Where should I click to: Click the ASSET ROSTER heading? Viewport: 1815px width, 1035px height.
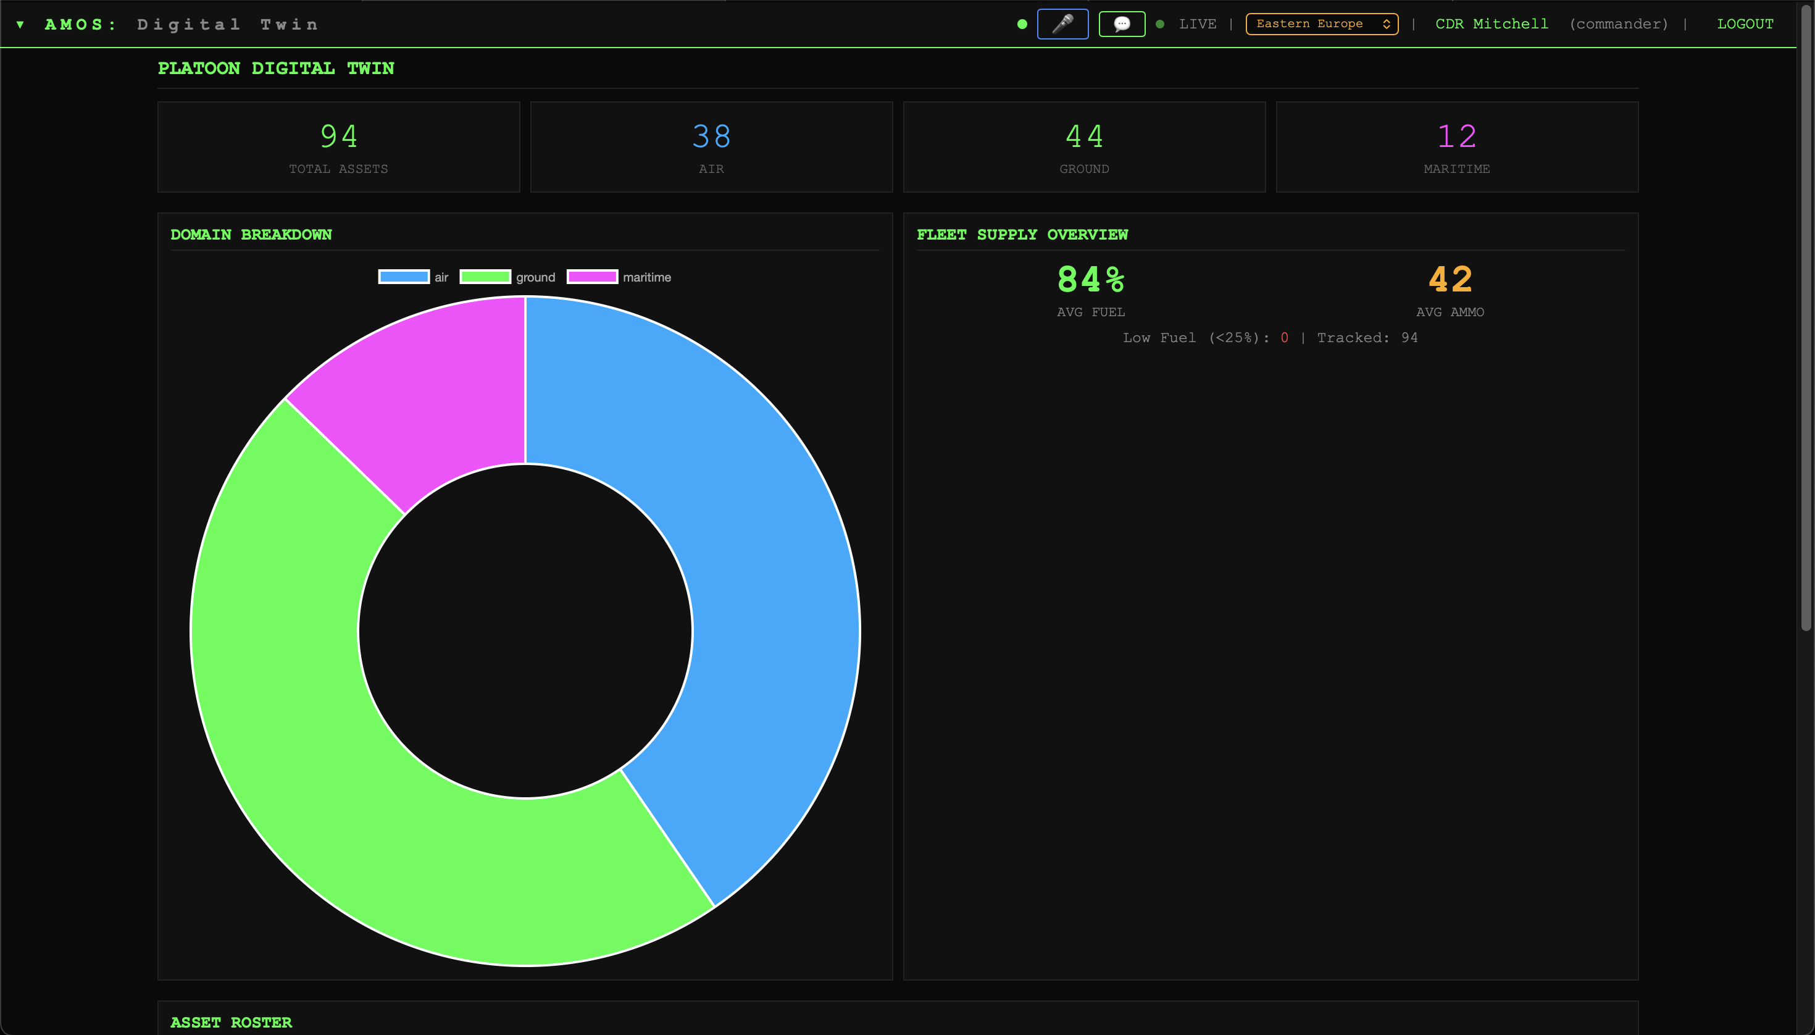[231, 1022]
